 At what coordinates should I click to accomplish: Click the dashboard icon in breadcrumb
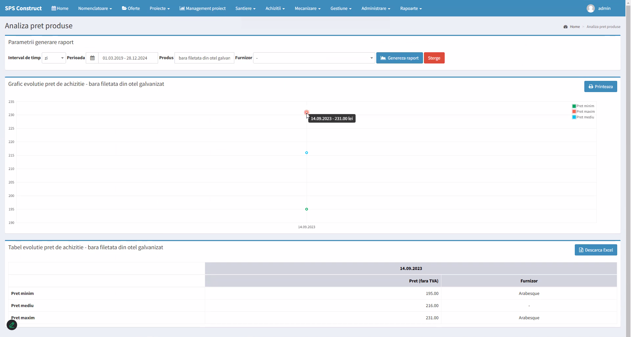[566, 27]
